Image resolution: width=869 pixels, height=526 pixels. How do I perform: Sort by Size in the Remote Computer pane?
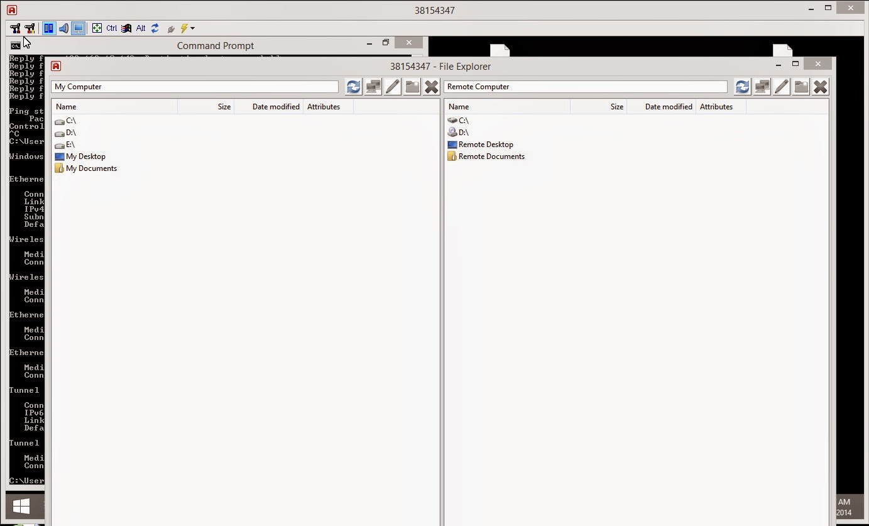pyautogui.click(x=598, y=107)
